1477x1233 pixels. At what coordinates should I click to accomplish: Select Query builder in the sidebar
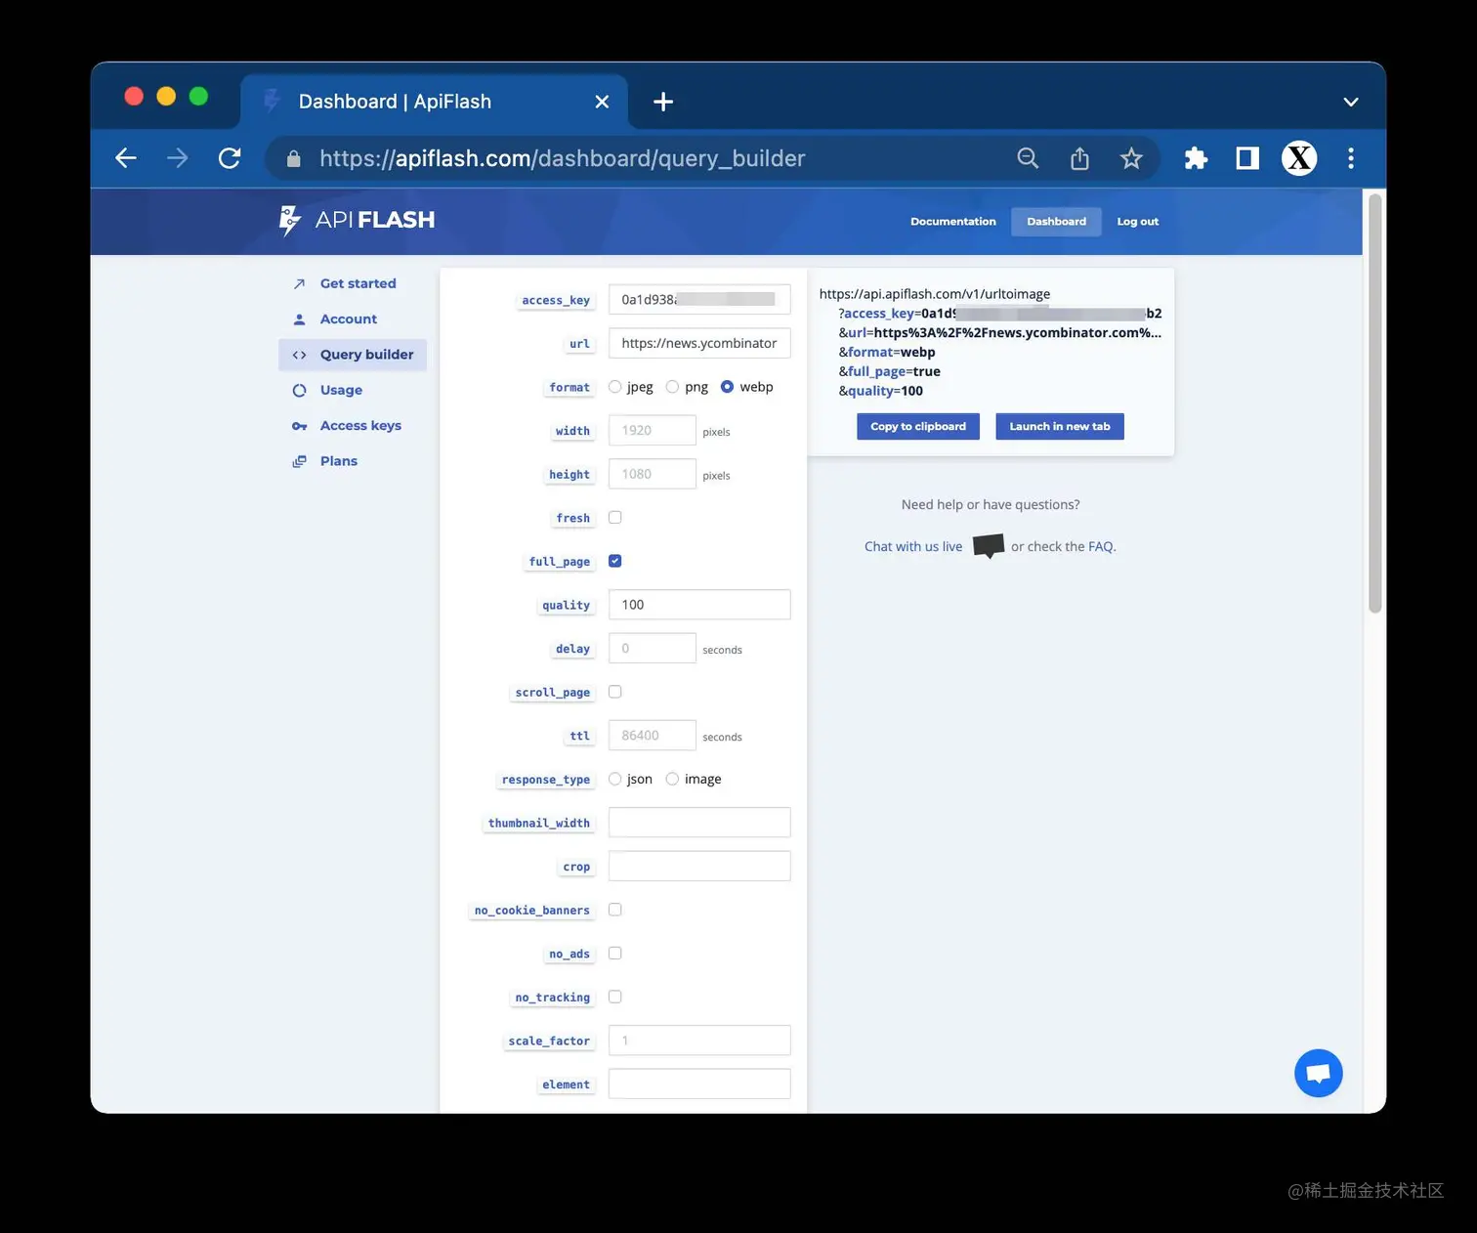tap(365, 354)
